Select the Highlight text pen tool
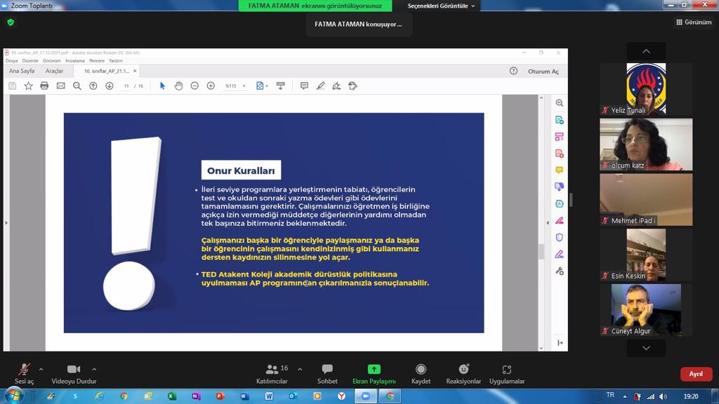This screenshot has width=719, height=404. click(320, 86)
